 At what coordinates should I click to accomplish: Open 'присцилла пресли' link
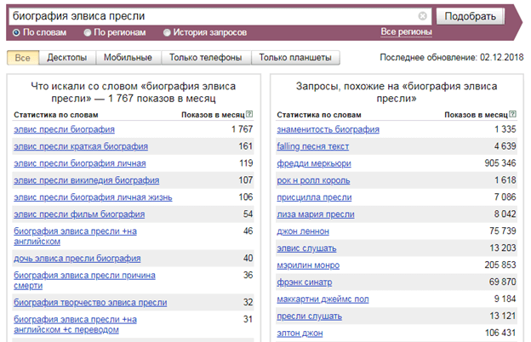314,197
